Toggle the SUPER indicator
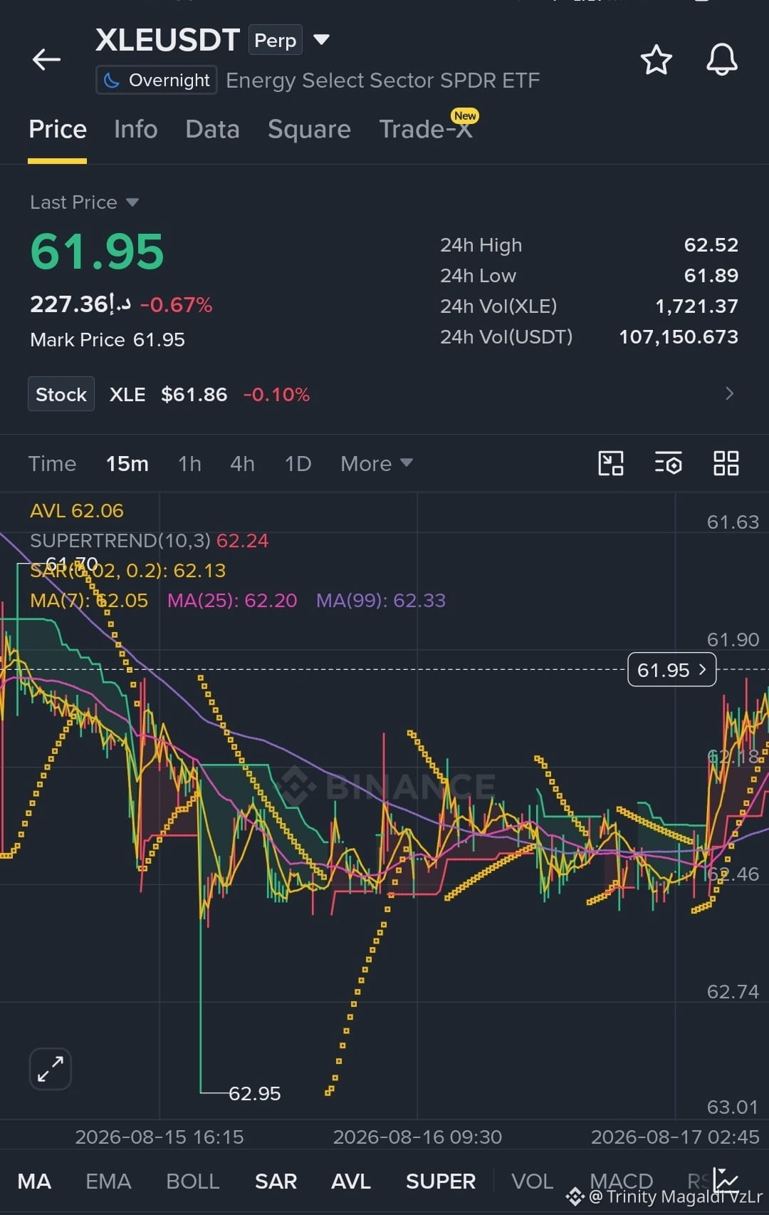 (x=440, y=1181)
